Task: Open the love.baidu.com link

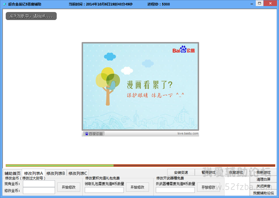Action: pyautogui.click(x=188, y=134)
